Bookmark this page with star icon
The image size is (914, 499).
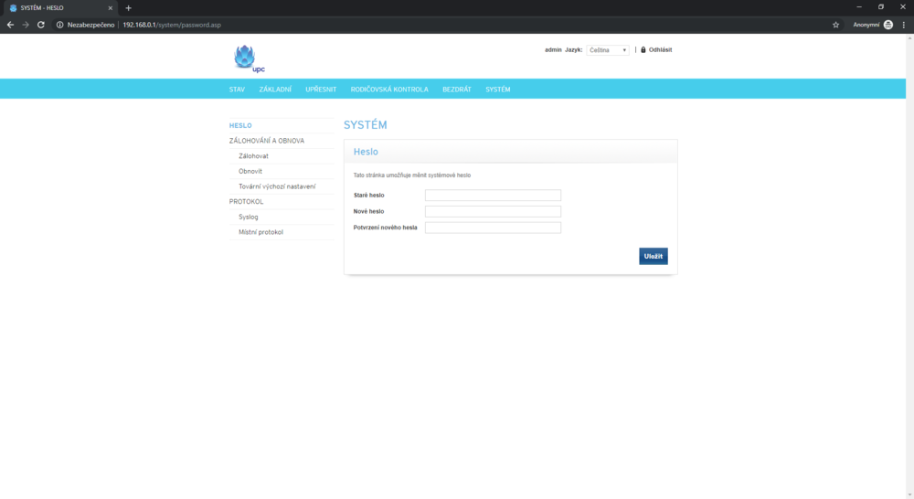(835, 25)
